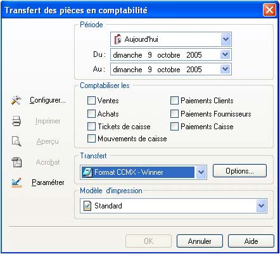The height and width of the screenshot is (254, 280).
Task: Tick the Achats checkbox
Action: [x=91, y=113]
